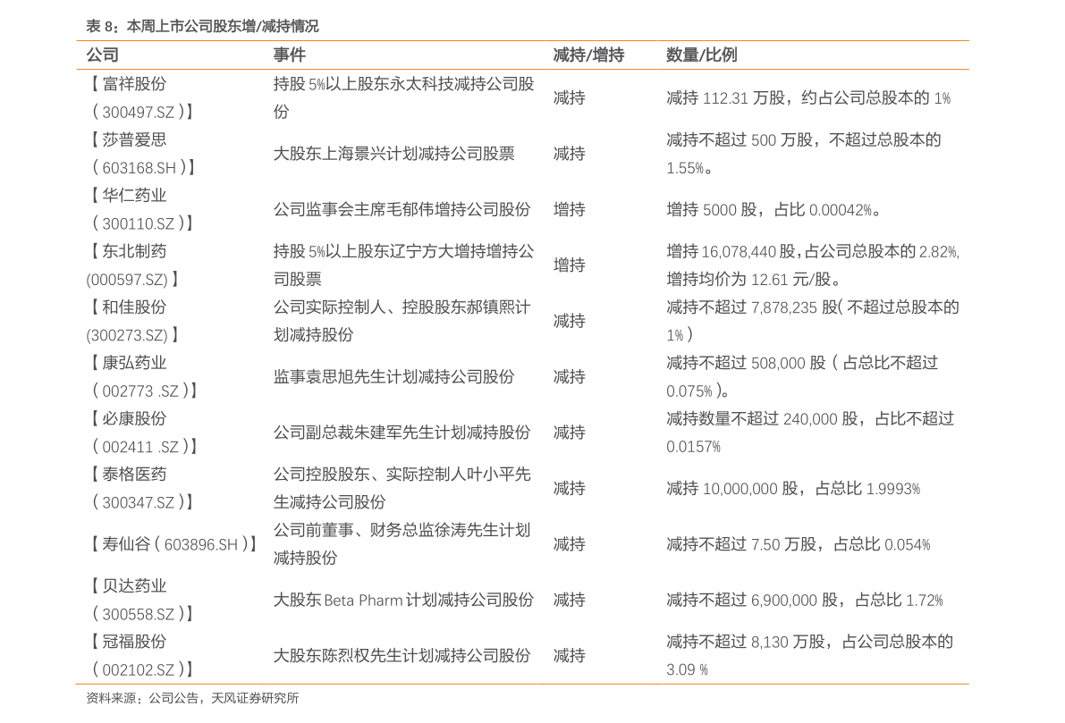
Task: Select the 事件 column header
Action: 290,55
